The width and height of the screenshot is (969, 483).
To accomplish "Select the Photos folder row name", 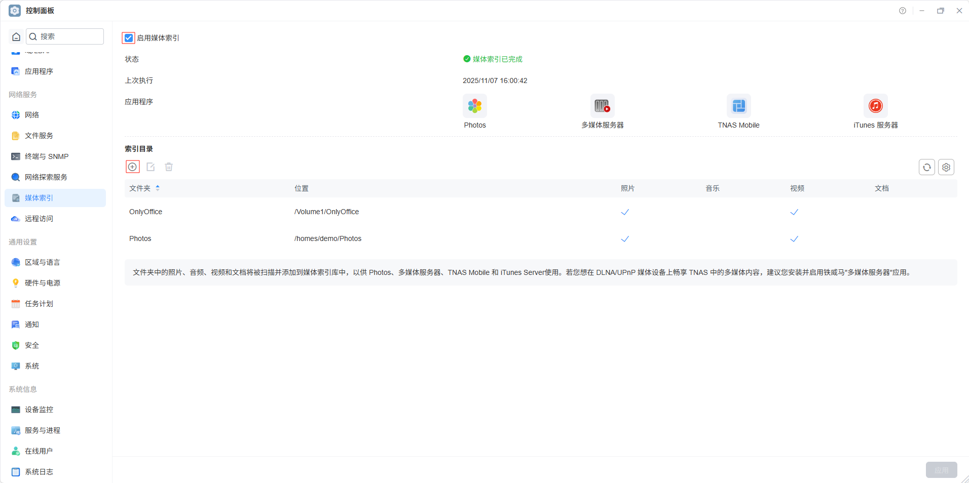I will click(x=140, y=238).
